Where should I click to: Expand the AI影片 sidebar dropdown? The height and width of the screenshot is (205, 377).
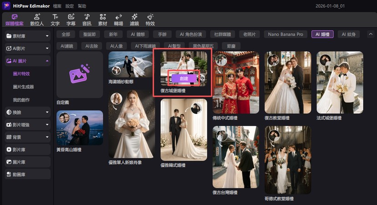pos(27,48)
